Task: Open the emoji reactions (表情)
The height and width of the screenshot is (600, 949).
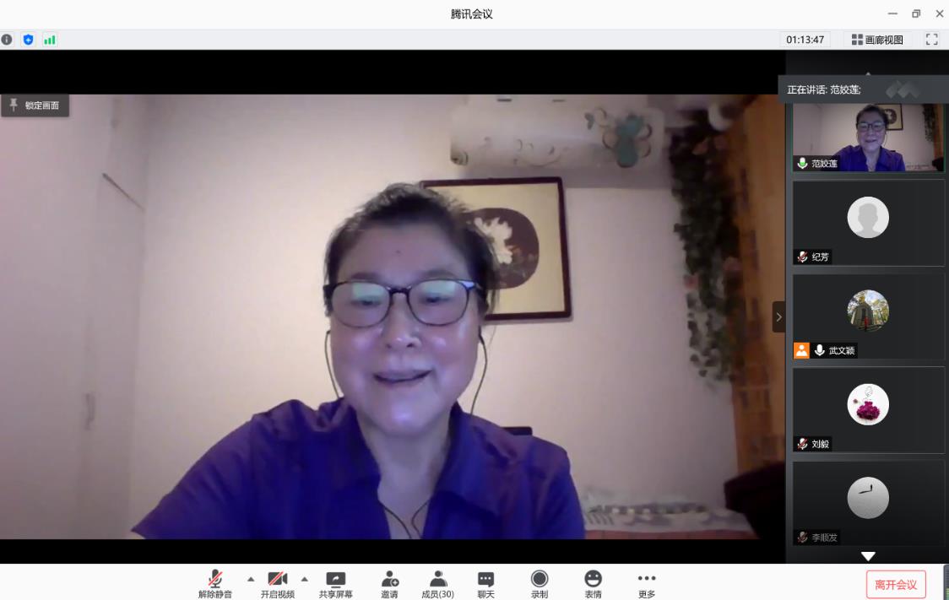Action: pyautogui.click(x=594, y=579)
